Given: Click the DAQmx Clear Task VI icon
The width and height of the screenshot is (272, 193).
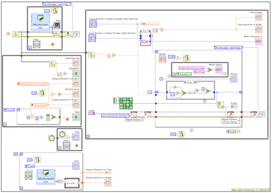Looking at the screenshot, I should (x=254, y=115).
